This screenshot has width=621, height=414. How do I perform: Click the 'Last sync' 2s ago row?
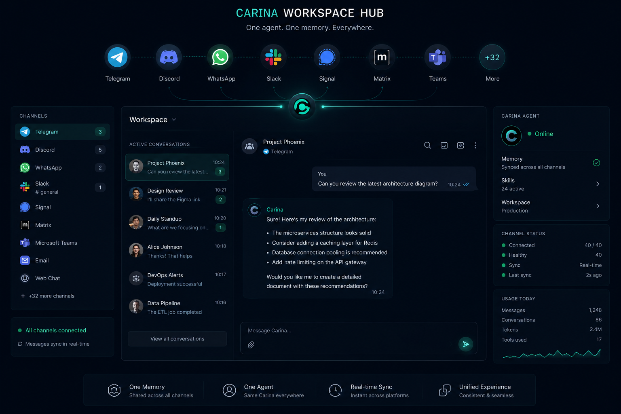click(x=551, y=275)
